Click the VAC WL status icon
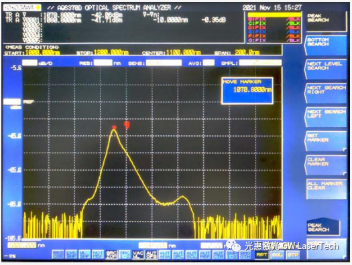 click(138, 255)
